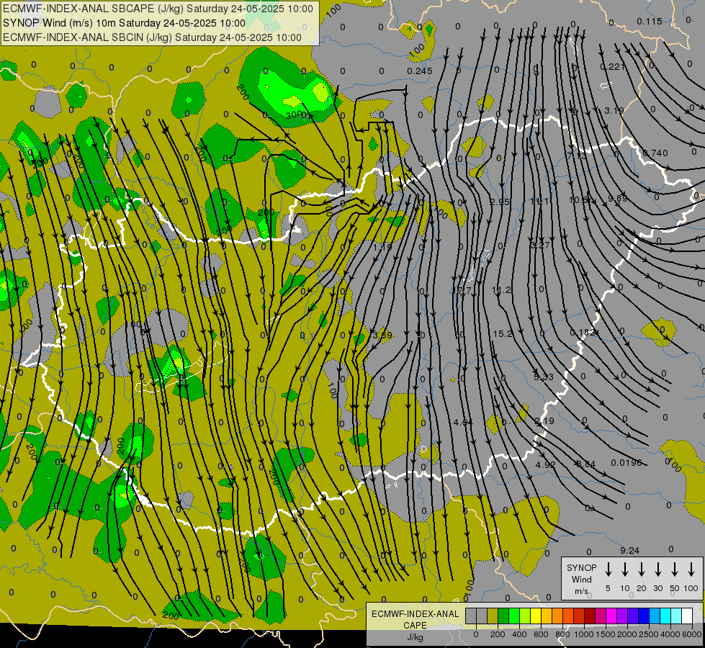Select the bright green CAPE legend swatch
Screen dimensions: 705x648
(x=514, y=616)
